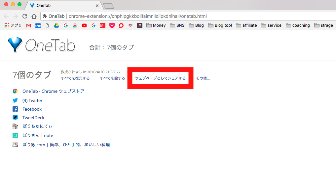Open the YouTube bookmark
This screenshot has height=179, width=336.
[x=84, y=25]
